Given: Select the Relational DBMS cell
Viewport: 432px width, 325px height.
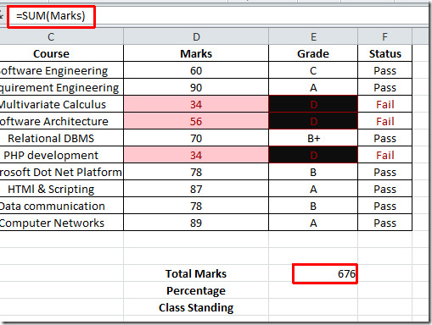Looking at the screenshot, I should click(x=62, y=138).
